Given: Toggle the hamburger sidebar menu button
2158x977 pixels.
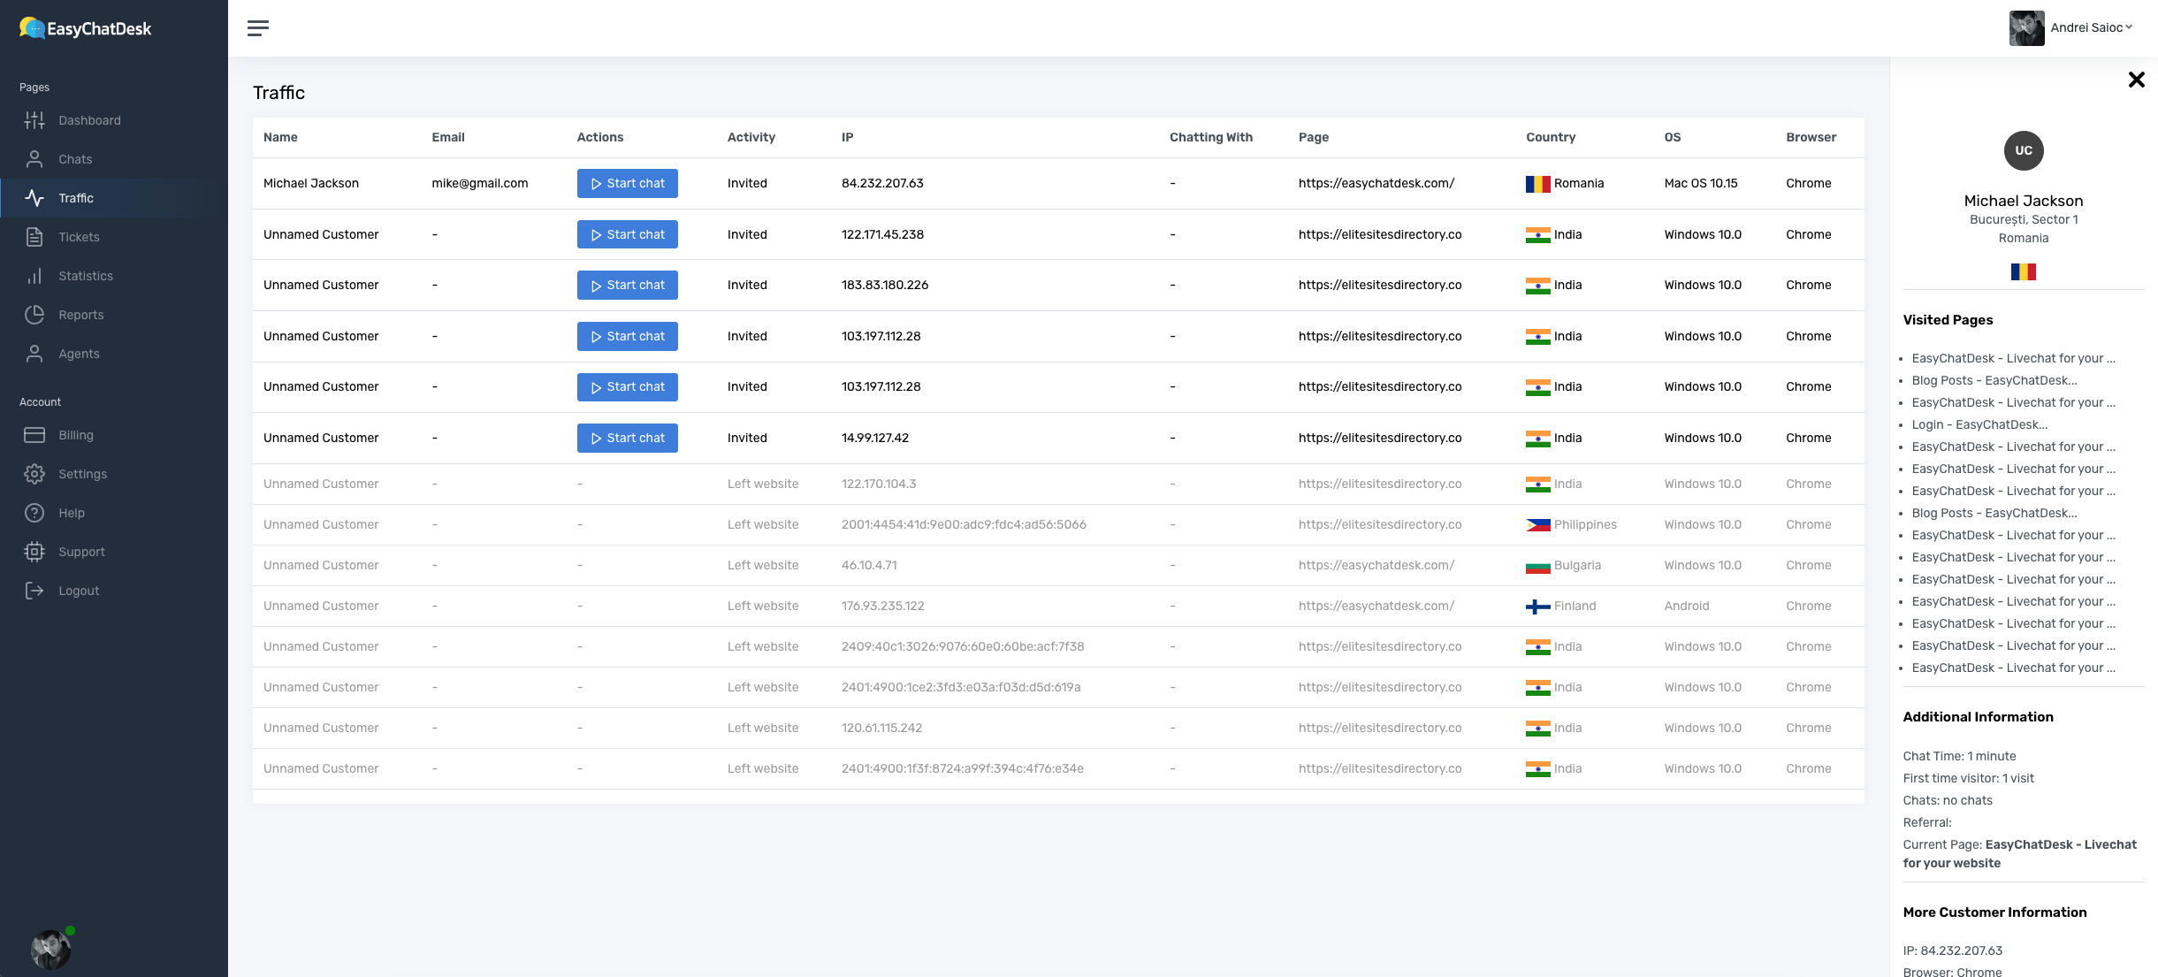Looking at the screenshot, I should click(258, 28).
